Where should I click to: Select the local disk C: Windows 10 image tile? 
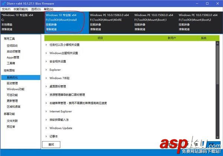pos(22,22)
